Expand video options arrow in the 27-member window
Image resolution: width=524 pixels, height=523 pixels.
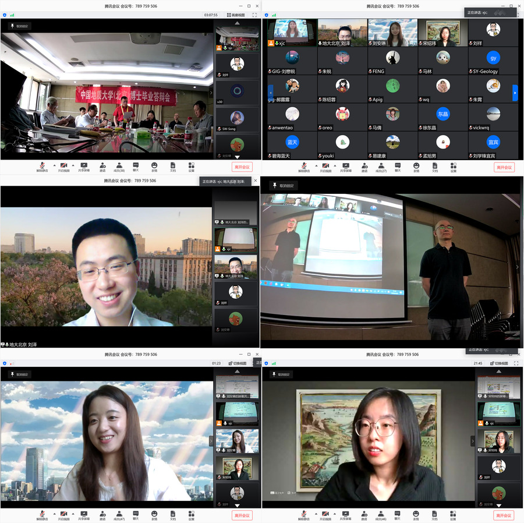[336, 165]
